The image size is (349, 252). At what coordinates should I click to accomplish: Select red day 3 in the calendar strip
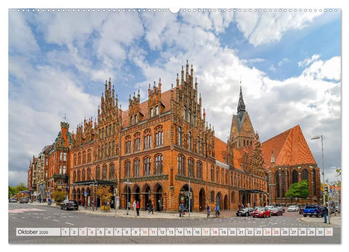(83, 232)
